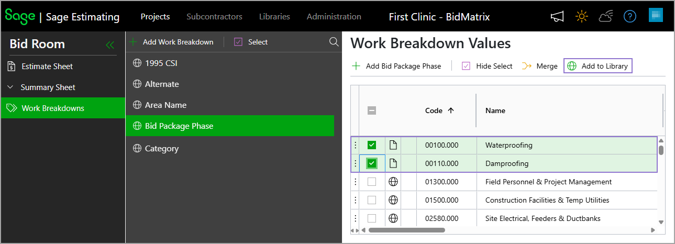Open Construction Facilities row menu dots
This screenshot has height=244, width=675.
[355, 200]
